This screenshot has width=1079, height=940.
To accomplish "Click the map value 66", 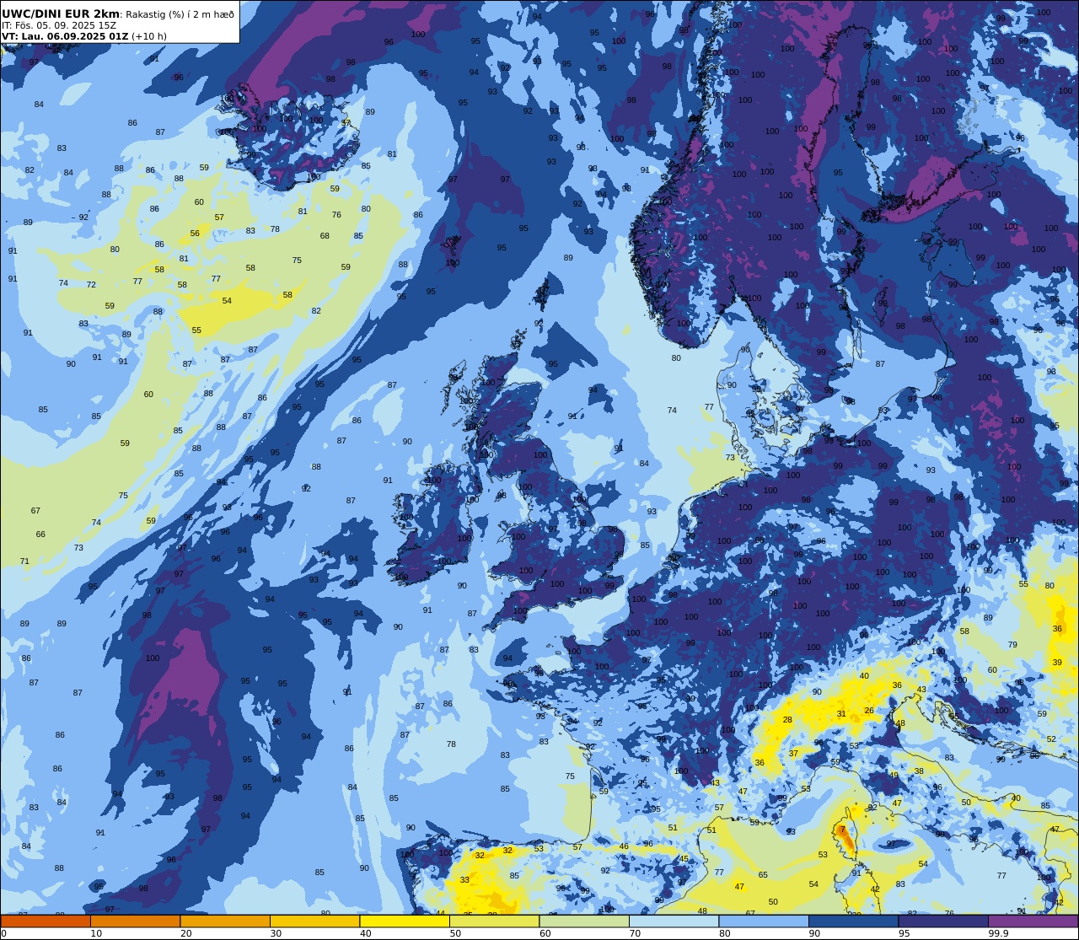I will pos(40,534).
